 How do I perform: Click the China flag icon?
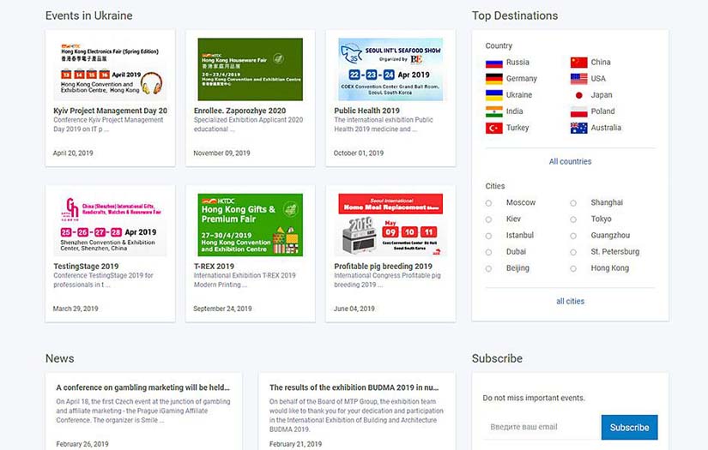[x=579, y=63]
